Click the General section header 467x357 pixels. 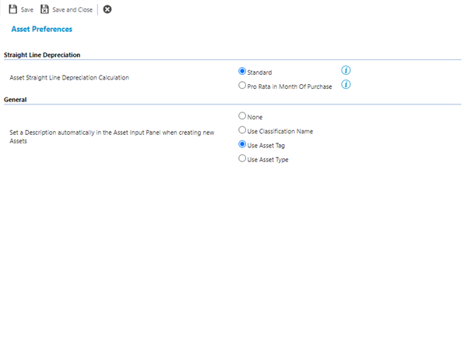(x=16, y=99)
